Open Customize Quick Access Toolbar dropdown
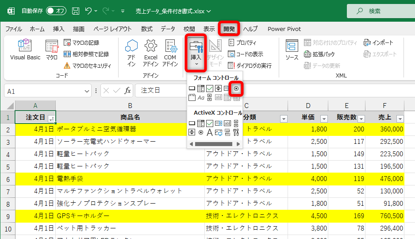This screenshot has width=415, height=239. coord(123,11)
